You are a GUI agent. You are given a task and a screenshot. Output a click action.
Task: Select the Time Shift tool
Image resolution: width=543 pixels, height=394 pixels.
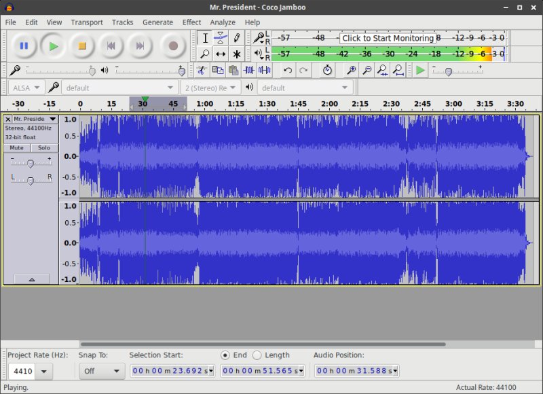(x=221, y=54)
